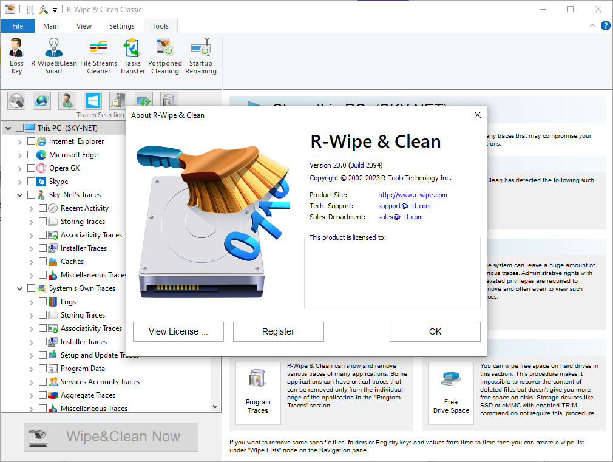Collapse the Sky-Net's Traces node

(19, 195)
